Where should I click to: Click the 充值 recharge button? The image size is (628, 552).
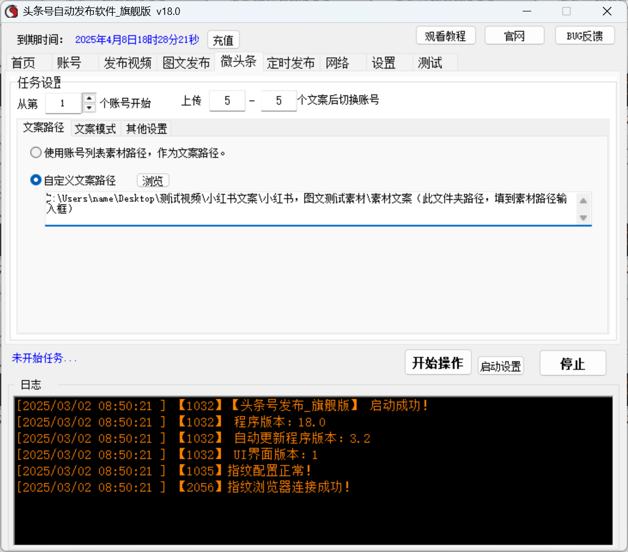point(223,40)
